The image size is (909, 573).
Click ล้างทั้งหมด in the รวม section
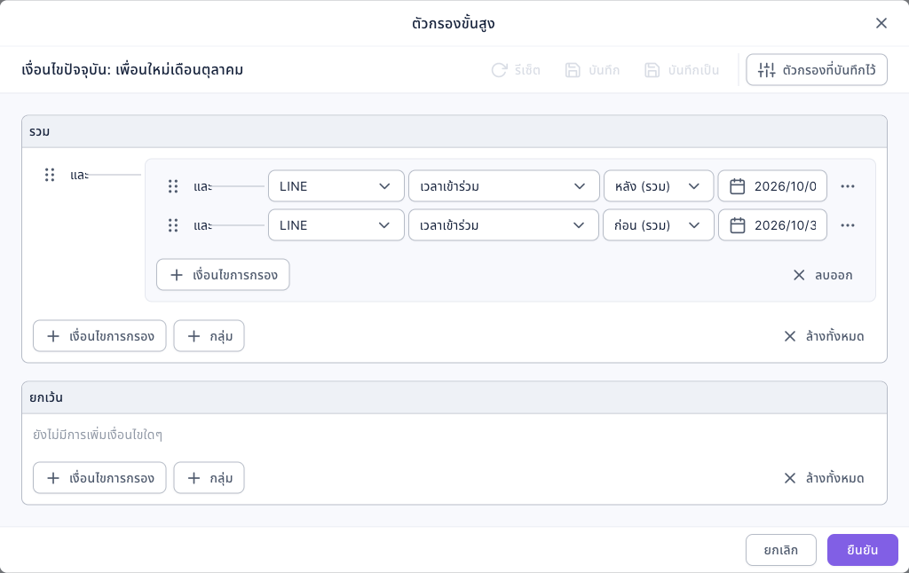(x=824, y=336)
